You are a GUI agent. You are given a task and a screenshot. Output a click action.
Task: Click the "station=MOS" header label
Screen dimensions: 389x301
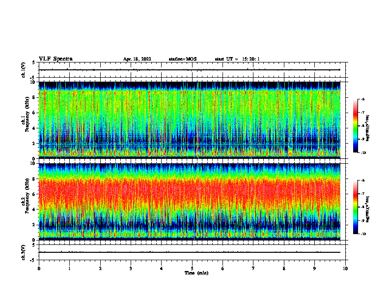pyautogui.click(x=183, y=59)
